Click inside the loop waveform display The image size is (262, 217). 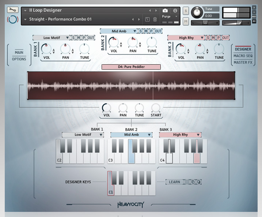pyautogui.click(x=131, y=86)
